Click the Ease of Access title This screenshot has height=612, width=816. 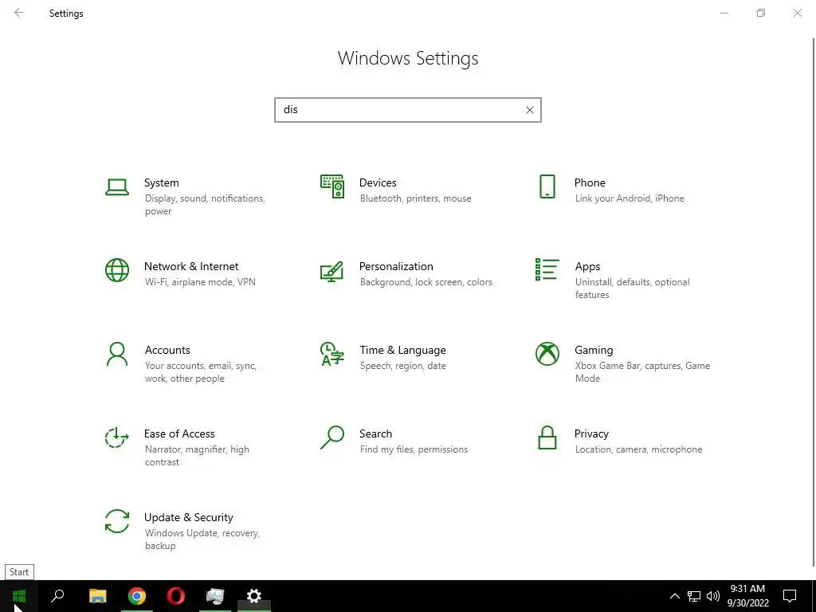(x=179, y=434)
